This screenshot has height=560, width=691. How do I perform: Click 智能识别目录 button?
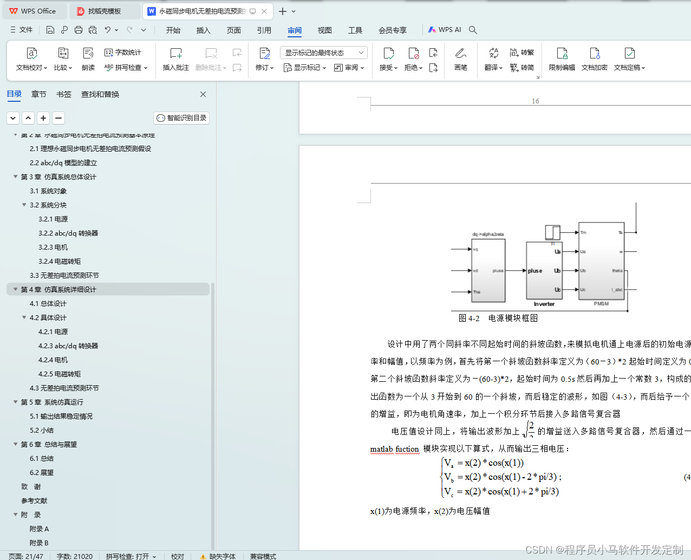(x=181, y=118)
